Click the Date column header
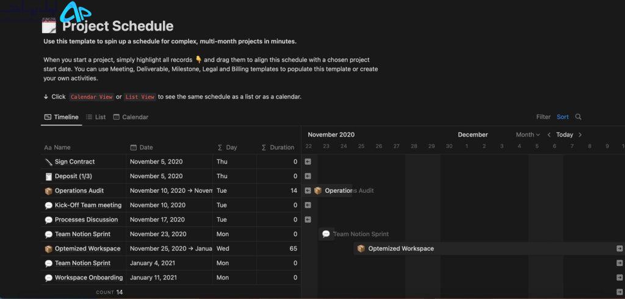 pos(142,148)
